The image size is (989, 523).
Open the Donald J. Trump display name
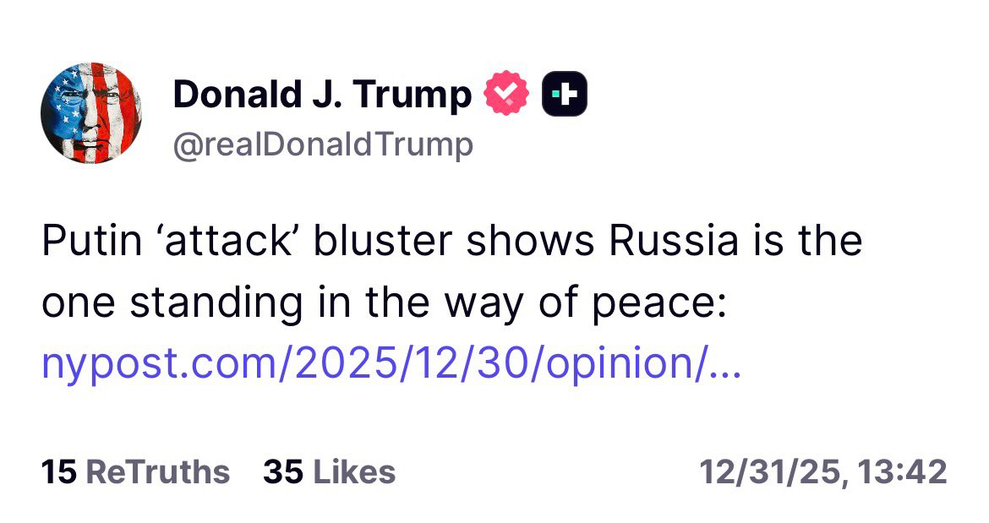pos(321,95)
